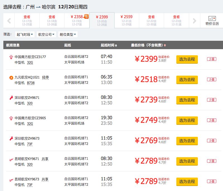223x191 pixels.
Task: Click Kunming Airlines logo for KY9673
Action: point(11,180)
